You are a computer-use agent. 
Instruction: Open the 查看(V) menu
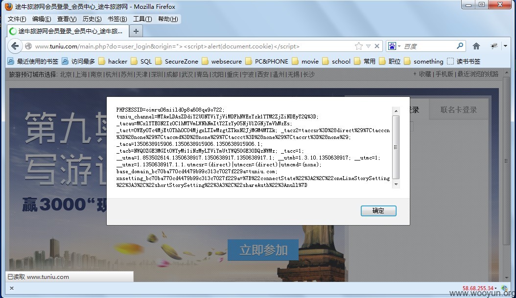(67, 19)
